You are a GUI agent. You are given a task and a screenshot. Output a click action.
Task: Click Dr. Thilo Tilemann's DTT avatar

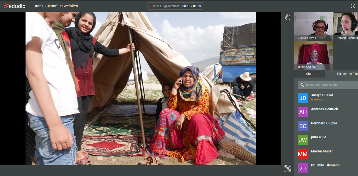[x=303, y=168]
